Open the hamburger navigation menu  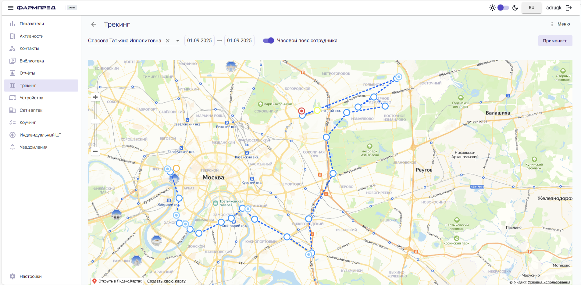pos(11,8)
